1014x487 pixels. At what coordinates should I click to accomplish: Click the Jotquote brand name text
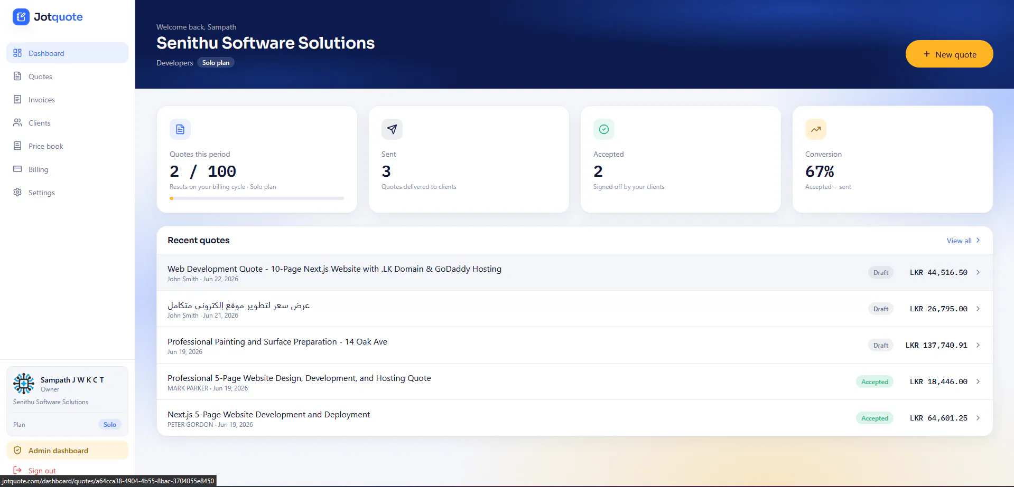click(58, 17)
